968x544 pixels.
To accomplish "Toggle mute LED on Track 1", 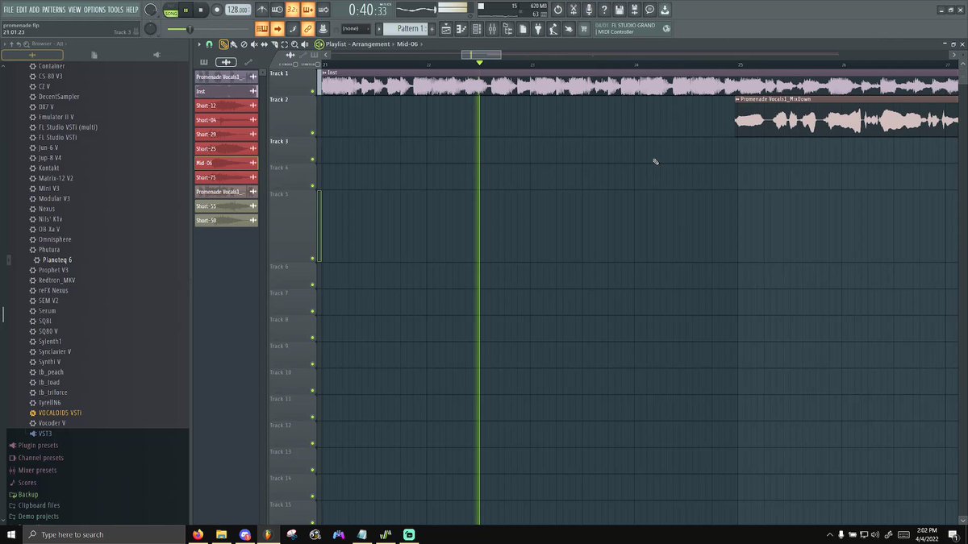I will click(312, 91).
